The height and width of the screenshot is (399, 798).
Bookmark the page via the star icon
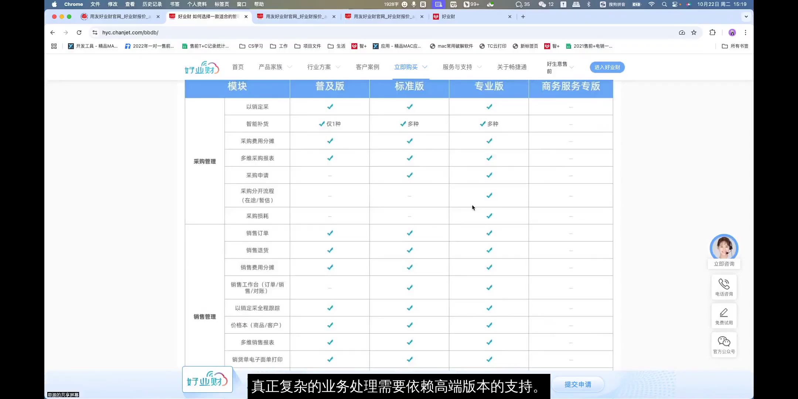pos(693,33)
